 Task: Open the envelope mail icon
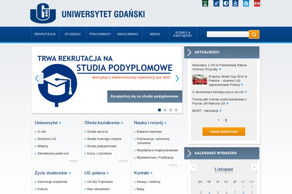click(246, 3)
